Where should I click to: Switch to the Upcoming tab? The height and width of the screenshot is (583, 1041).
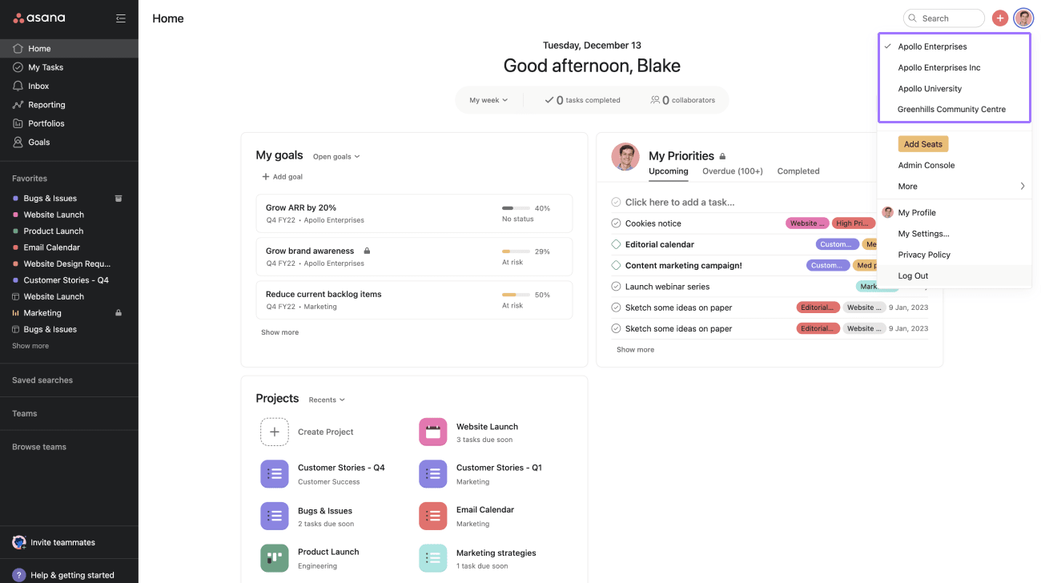[669, 171]
